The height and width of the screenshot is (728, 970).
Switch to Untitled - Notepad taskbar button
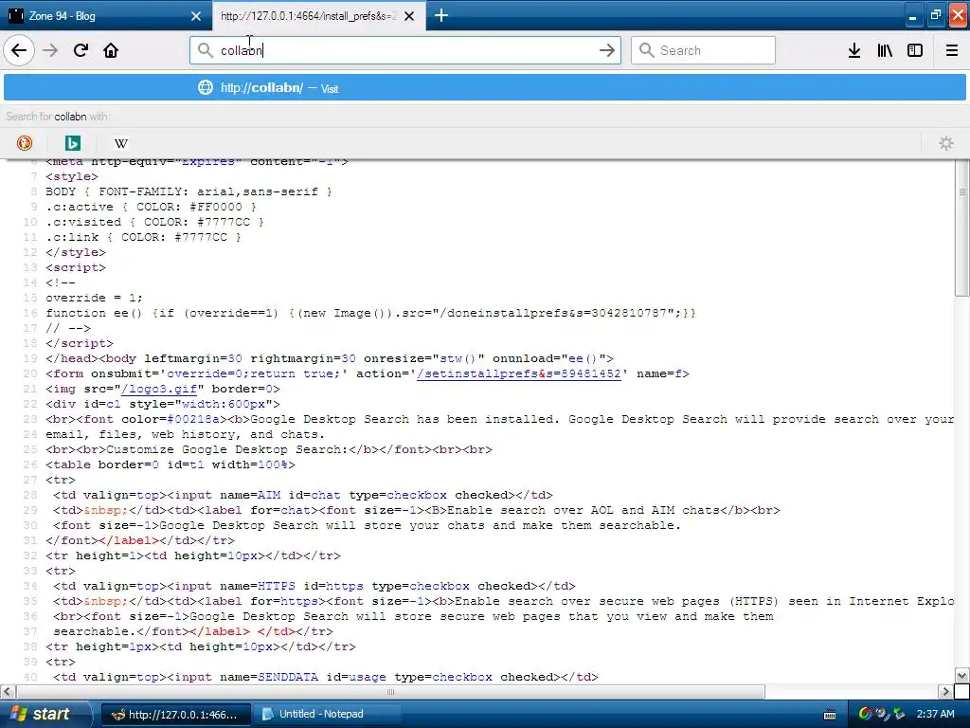click(x=329, y=715)
